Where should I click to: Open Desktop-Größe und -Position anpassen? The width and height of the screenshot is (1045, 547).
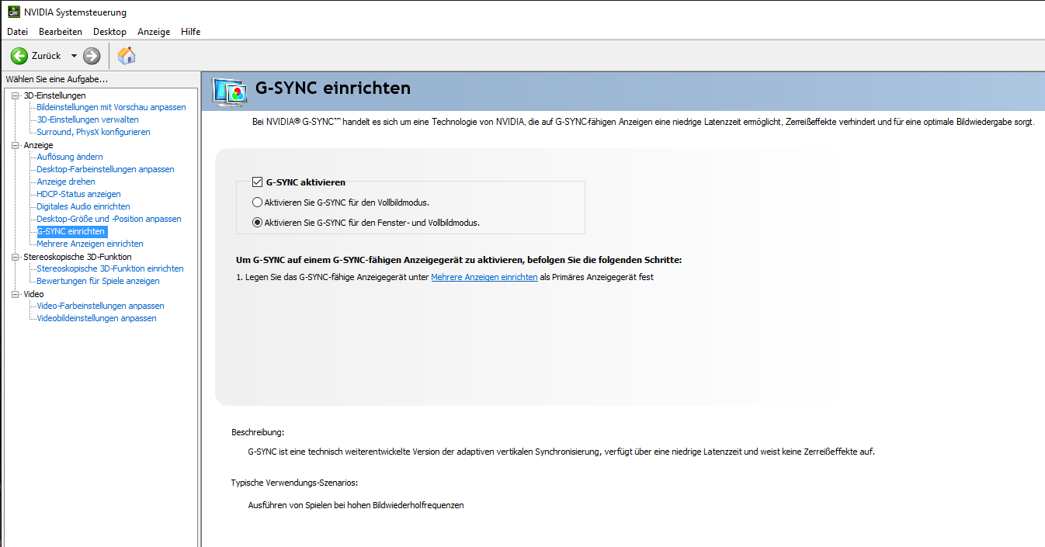[x=109, y=219]
